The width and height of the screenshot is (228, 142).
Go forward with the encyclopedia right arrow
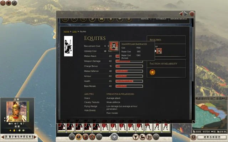point(186,13)
